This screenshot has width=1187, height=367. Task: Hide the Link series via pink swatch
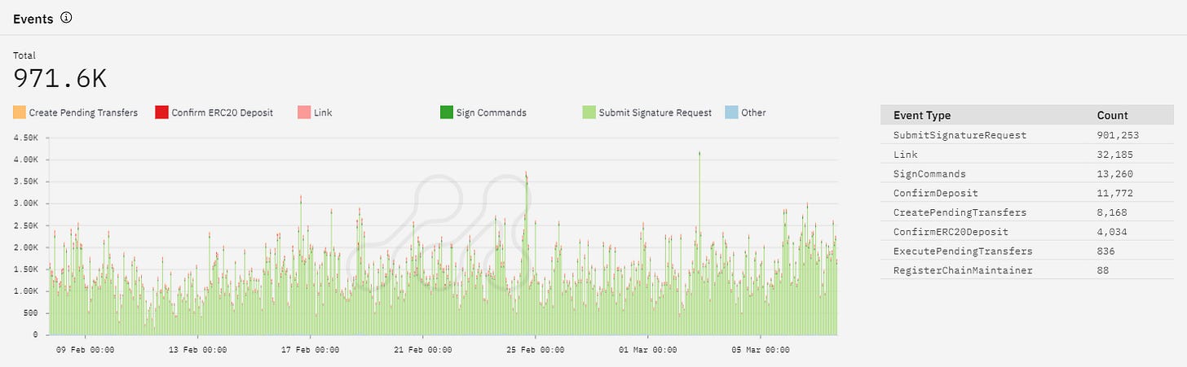tap(303, 112)
